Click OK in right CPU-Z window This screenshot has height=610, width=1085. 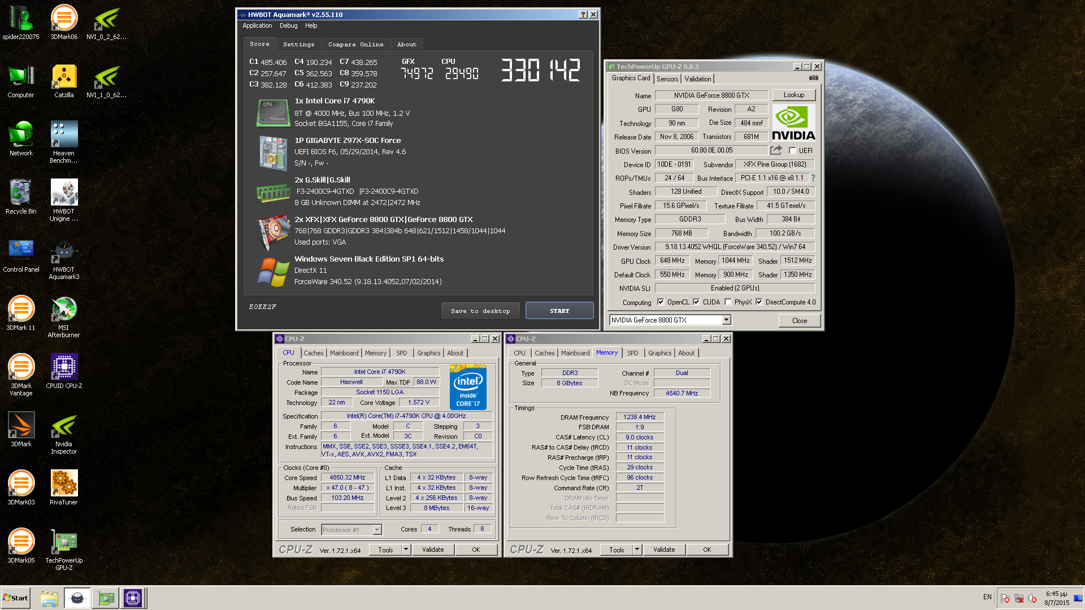coord(707,550)
